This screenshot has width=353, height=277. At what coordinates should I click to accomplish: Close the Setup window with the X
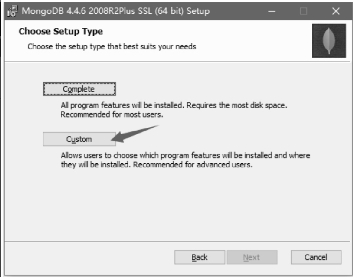click(336, 12)
